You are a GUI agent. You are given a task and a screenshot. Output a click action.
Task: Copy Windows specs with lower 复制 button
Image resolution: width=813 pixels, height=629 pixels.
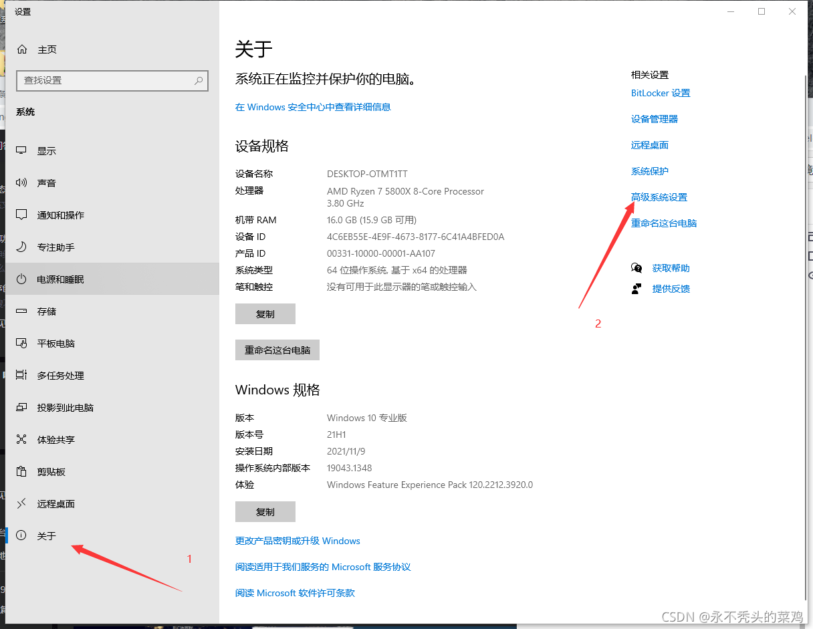[x=265, y=512]
